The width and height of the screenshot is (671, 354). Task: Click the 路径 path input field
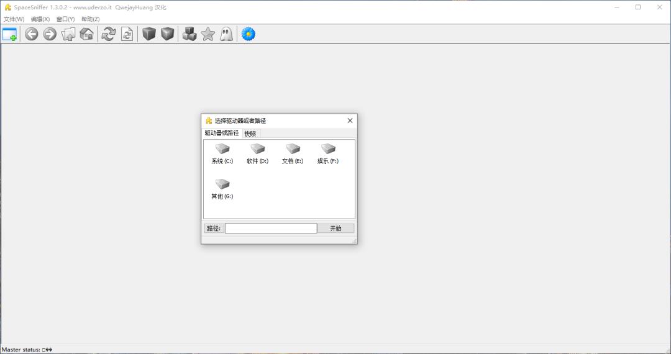tap(271, 229)
